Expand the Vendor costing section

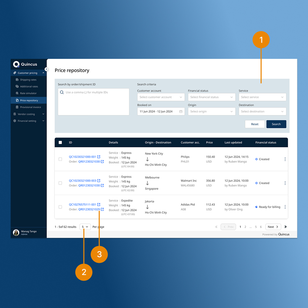point(29,114)
